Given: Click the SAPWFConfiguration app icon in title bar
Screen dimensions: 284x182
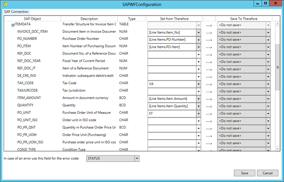Looking at the screenshot, I should tap(5, 4).
